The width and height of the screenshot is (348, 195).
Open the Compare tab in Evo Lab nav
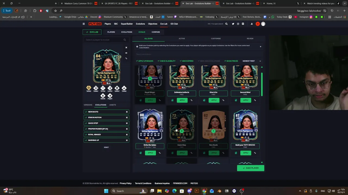(x=156, y=32)
